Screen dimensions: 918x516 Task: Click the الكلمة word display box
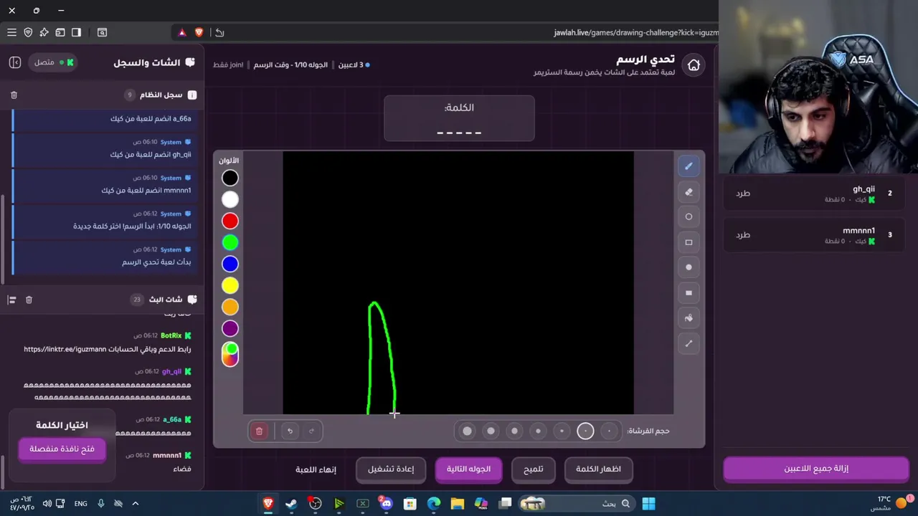[x=459, y=118]
